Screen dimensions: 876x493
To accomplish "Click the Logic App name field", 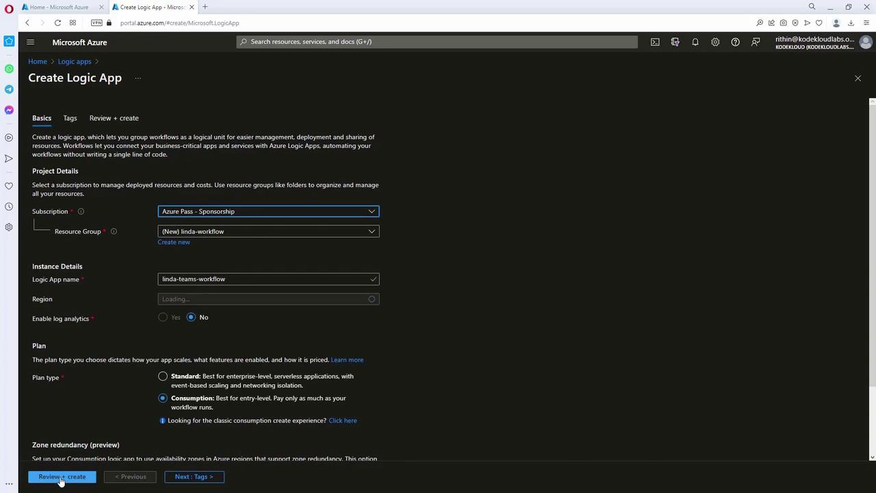I will (x=268, y=279).
